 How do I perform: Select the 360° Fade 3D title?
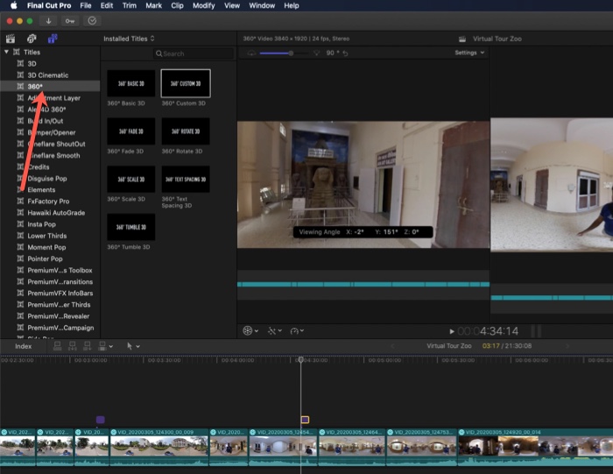pos(131,131)
